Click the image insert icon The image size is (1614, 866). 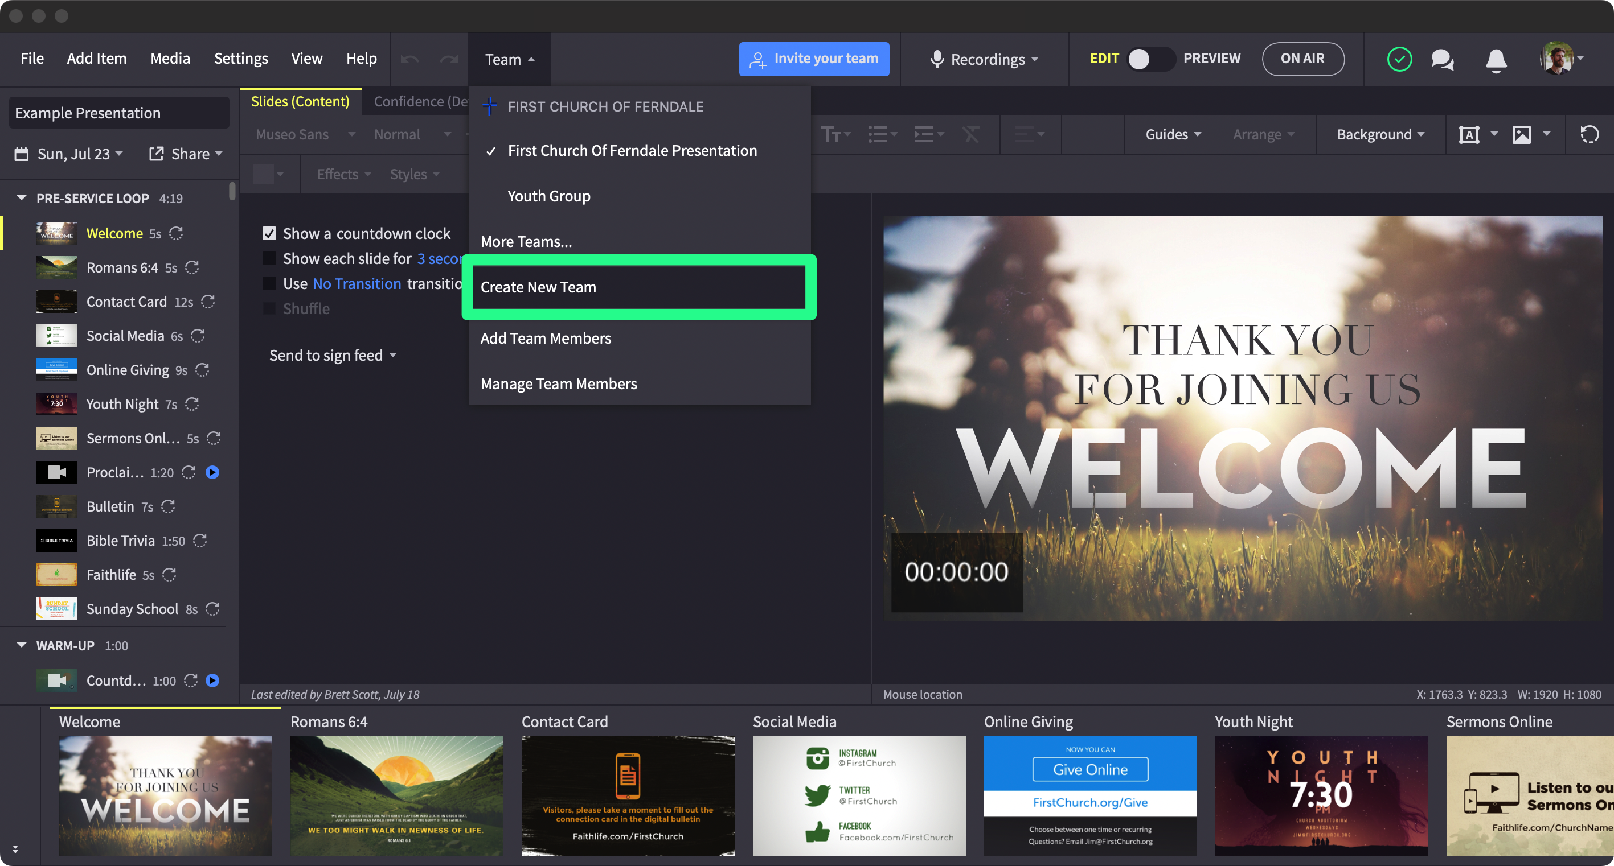click(1521, 134)
